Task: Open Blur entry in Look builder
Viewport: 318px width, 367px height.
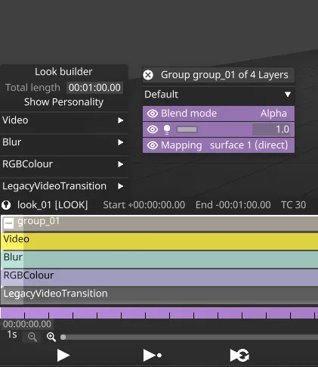Action: coord(64,142)
